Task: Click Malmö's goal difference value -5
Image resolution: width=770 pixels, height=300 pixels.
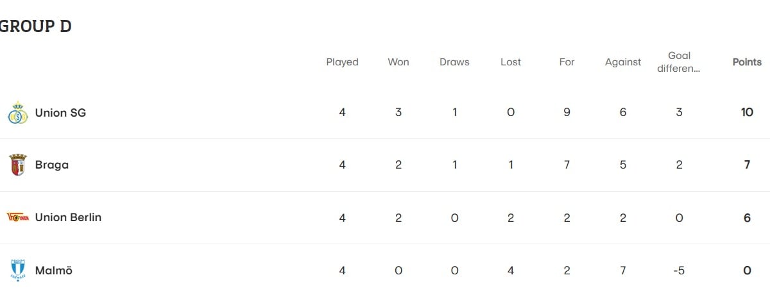Action: tap(679, 271)
